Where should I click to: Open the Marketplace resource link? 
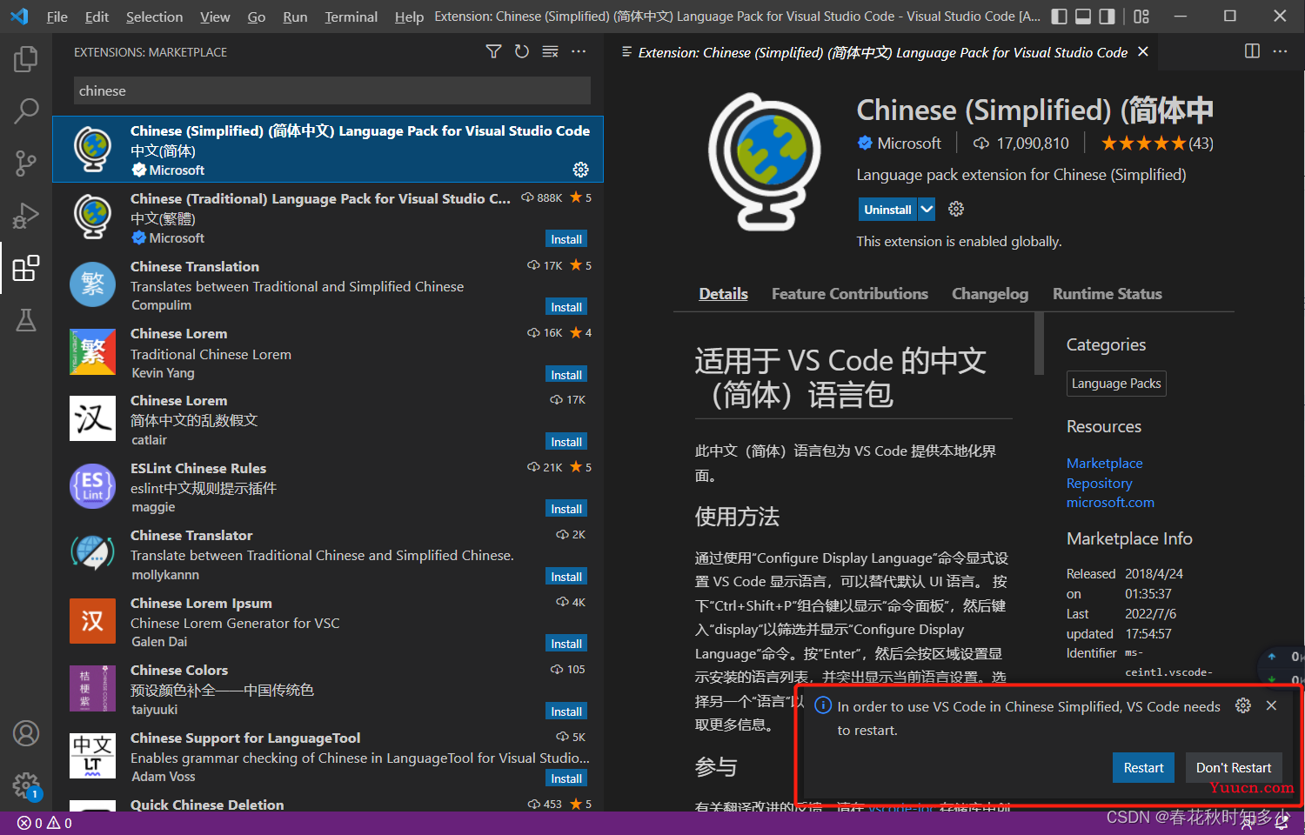pos(1104,463)
